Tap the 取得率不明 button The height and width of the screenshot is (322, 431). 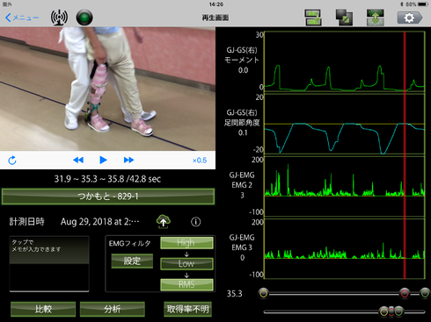187,309
